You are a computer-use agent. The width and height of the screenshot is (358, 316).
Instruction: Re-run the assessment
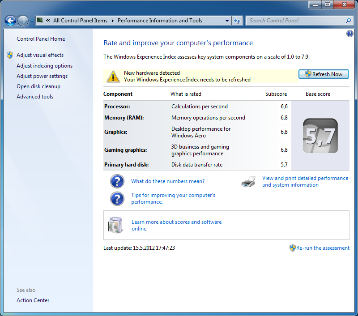click(323, 248)
